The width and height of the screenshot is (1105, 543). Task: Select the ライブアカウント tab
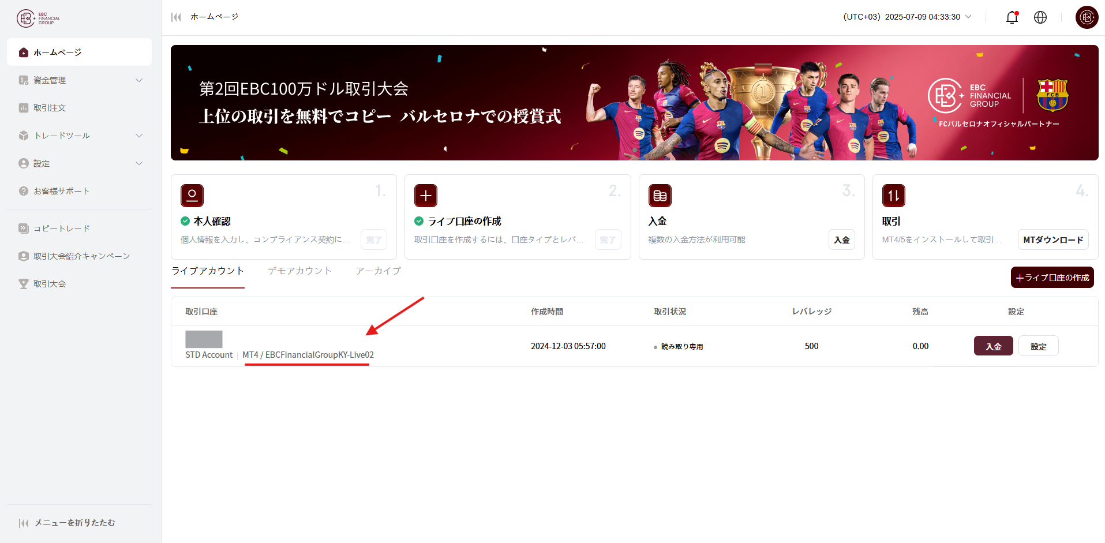pyautogui.click(x=208, y=271)
